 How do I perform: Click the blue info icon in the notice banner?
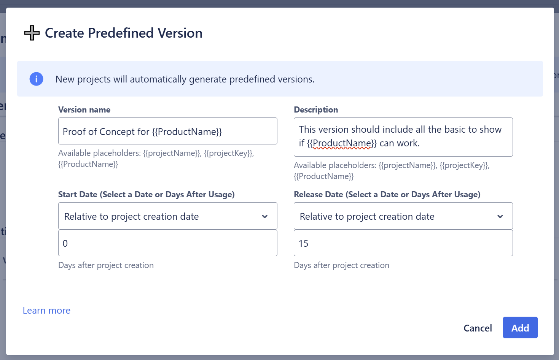pyautogui.click(x=37, y=79)
